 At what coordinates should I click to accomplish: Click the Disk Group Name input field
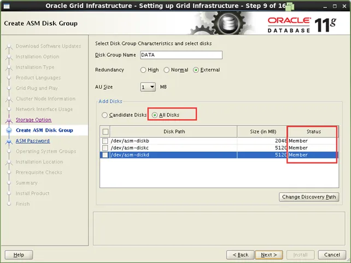[180, 55]
